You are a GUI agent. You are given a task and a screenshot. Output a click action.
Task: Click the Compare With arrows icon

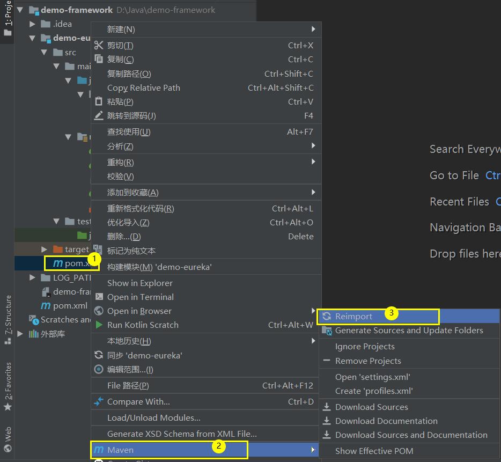point(99,401)
